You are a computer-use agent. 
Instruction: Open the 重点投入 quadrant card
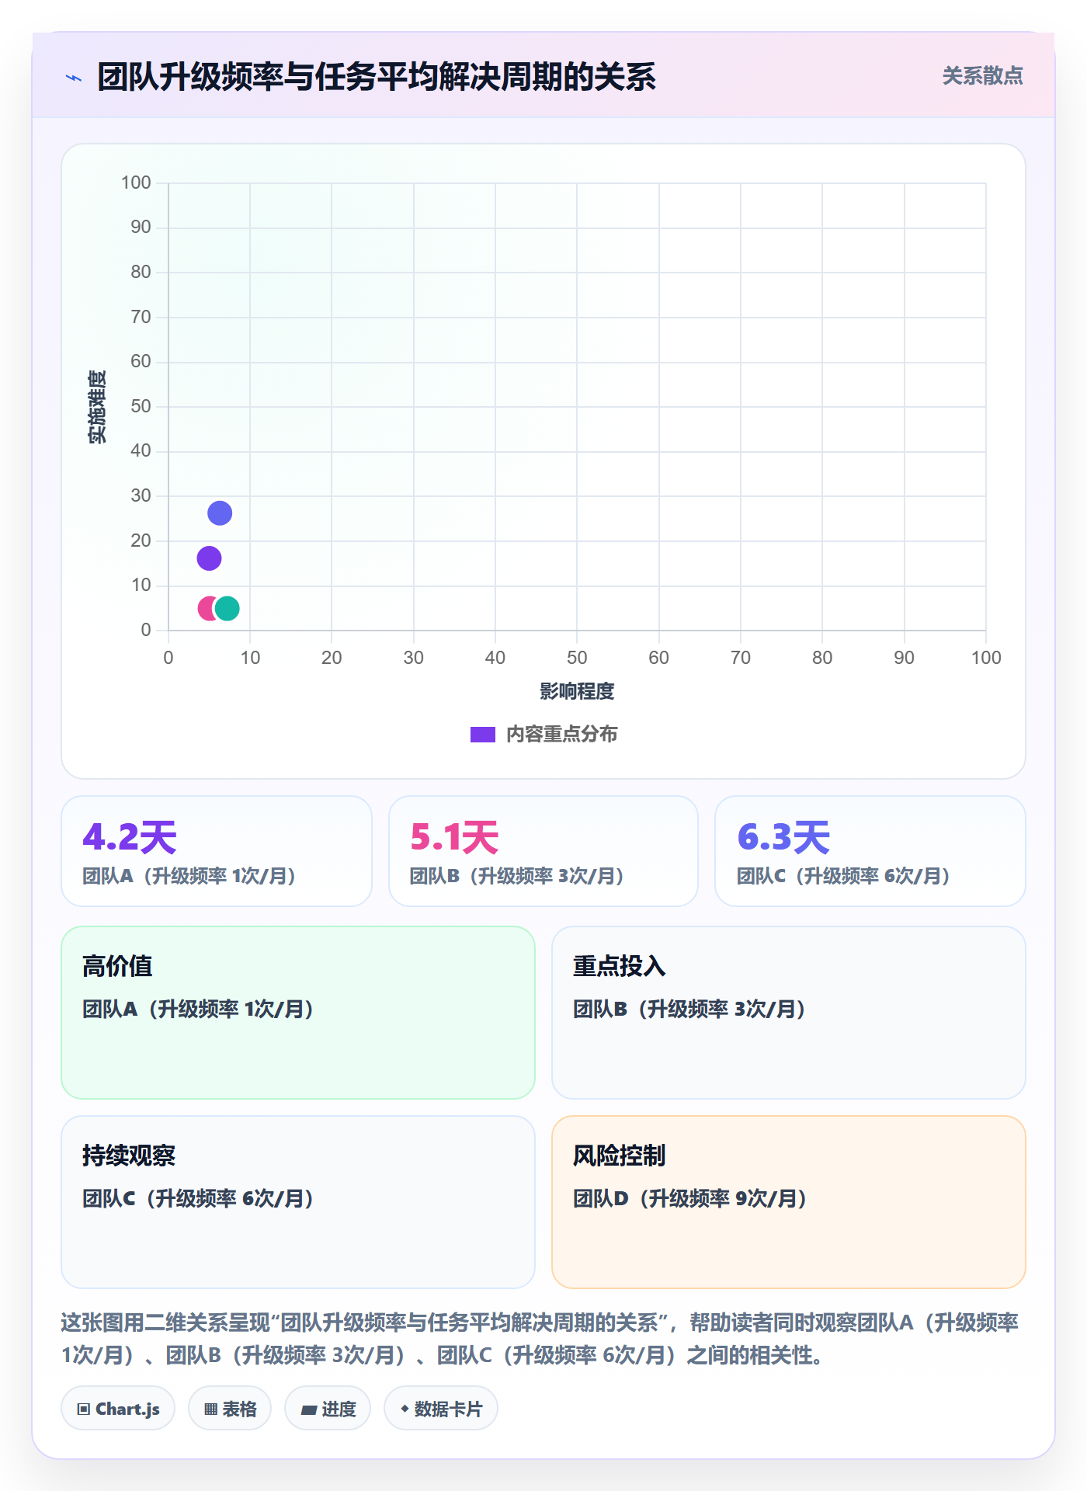[789, 1013]
